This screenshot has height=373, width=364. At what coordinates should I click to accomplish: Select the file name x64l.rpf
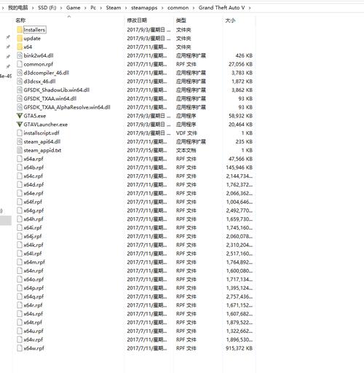click(x=33, y=254)
